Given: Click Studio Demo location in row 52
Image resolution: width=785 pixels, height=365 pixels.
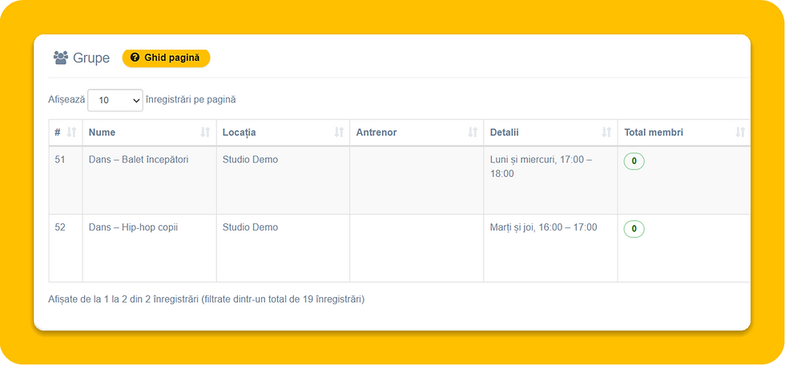Looking at the screenshot, I should [250, 227].
